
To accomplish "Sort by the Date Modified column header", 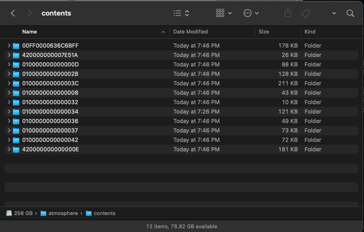I will click(190, 32).
